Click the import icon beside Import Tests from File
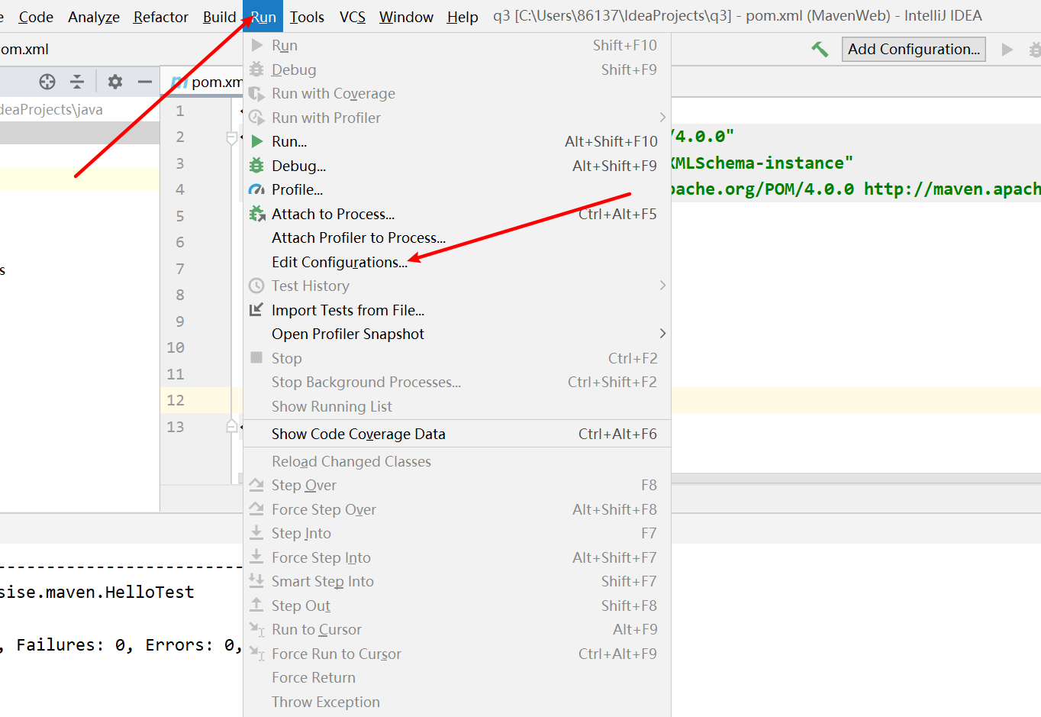Viewport: 1041px width, 717px height. tap(256, 310)
